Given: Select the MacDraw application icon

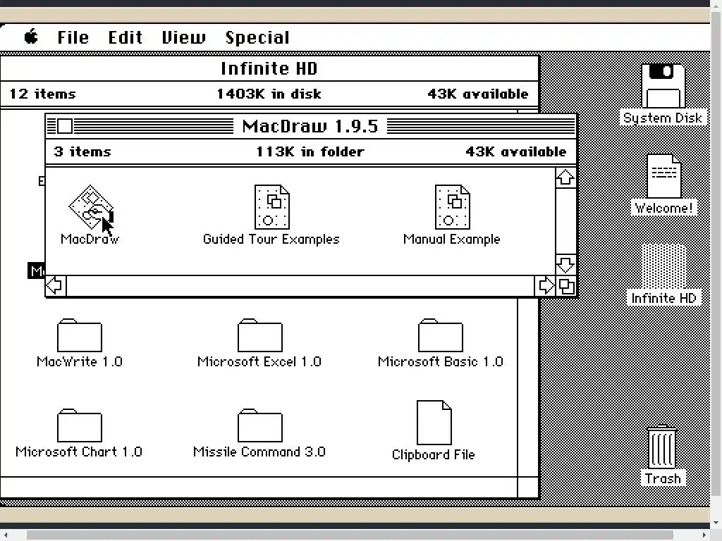Looking at the screenshot, I should click(x=91, y=207).
